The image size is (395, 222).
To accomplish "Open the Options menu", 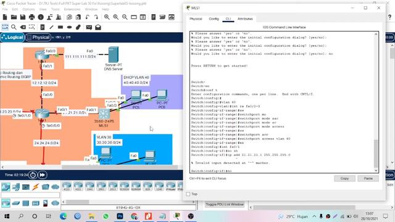I will [x=28, y=9].
